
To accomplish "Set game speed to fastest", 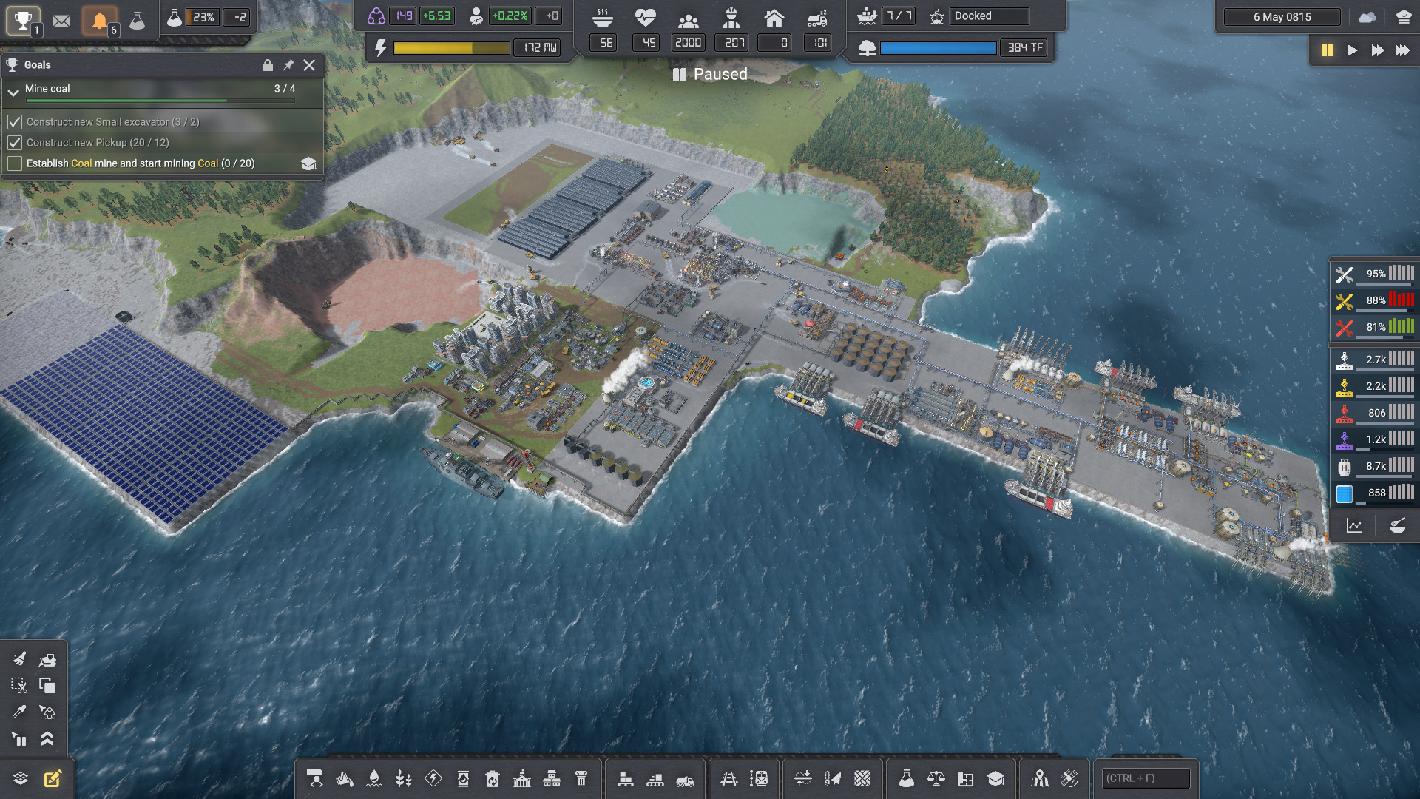I will [x=1402, y=50].
